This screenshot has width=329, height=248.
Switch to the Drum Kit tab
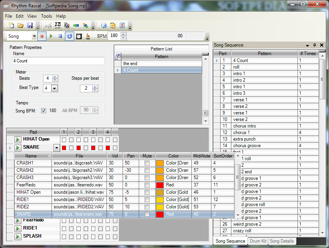click(258, 241)
